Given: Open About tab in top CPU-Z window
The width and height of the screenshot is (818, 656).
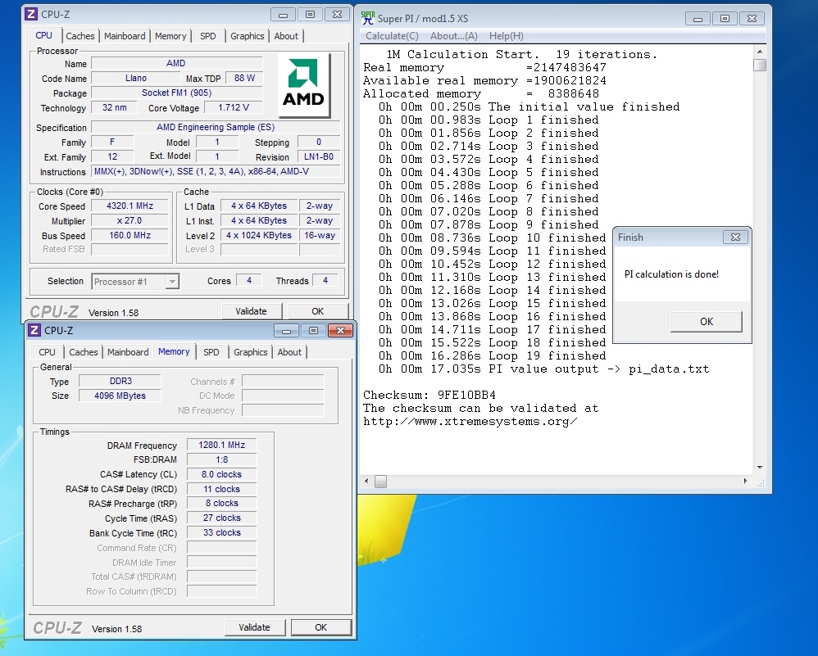Looking at the screenshot, I should click(x=286, y=36).
